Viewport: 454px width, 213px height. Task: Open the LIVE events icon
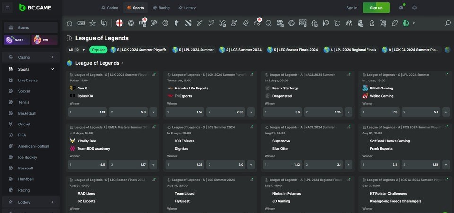click(x=81, y=23)
